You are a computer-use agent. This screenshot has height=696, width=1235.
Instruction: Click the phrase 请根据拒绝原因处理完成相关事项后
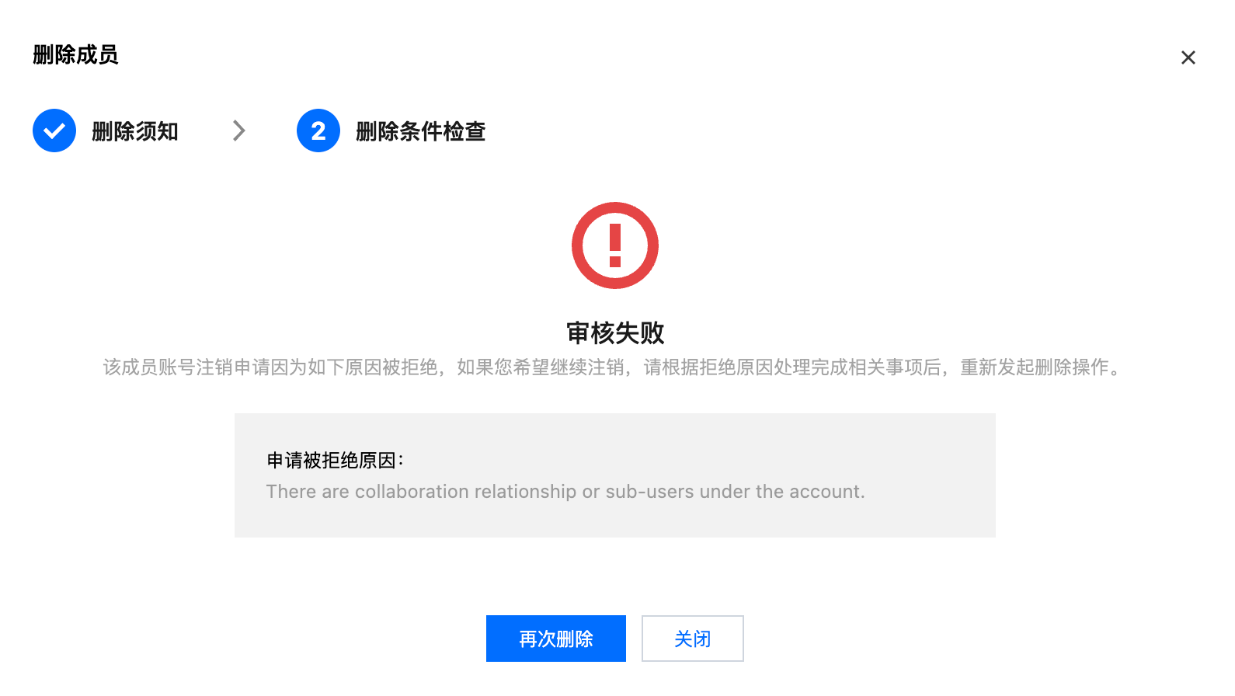792,367
